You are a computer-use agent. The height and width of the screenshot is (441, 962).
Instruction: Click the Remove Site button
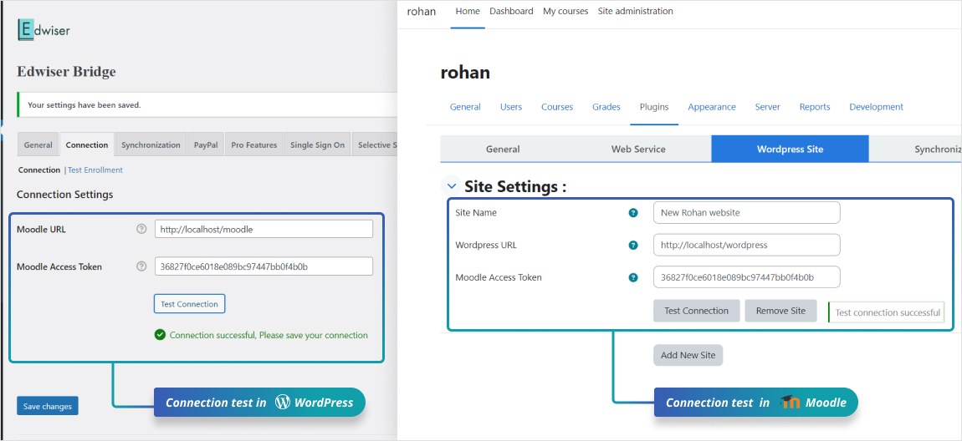tap(780, 311)
